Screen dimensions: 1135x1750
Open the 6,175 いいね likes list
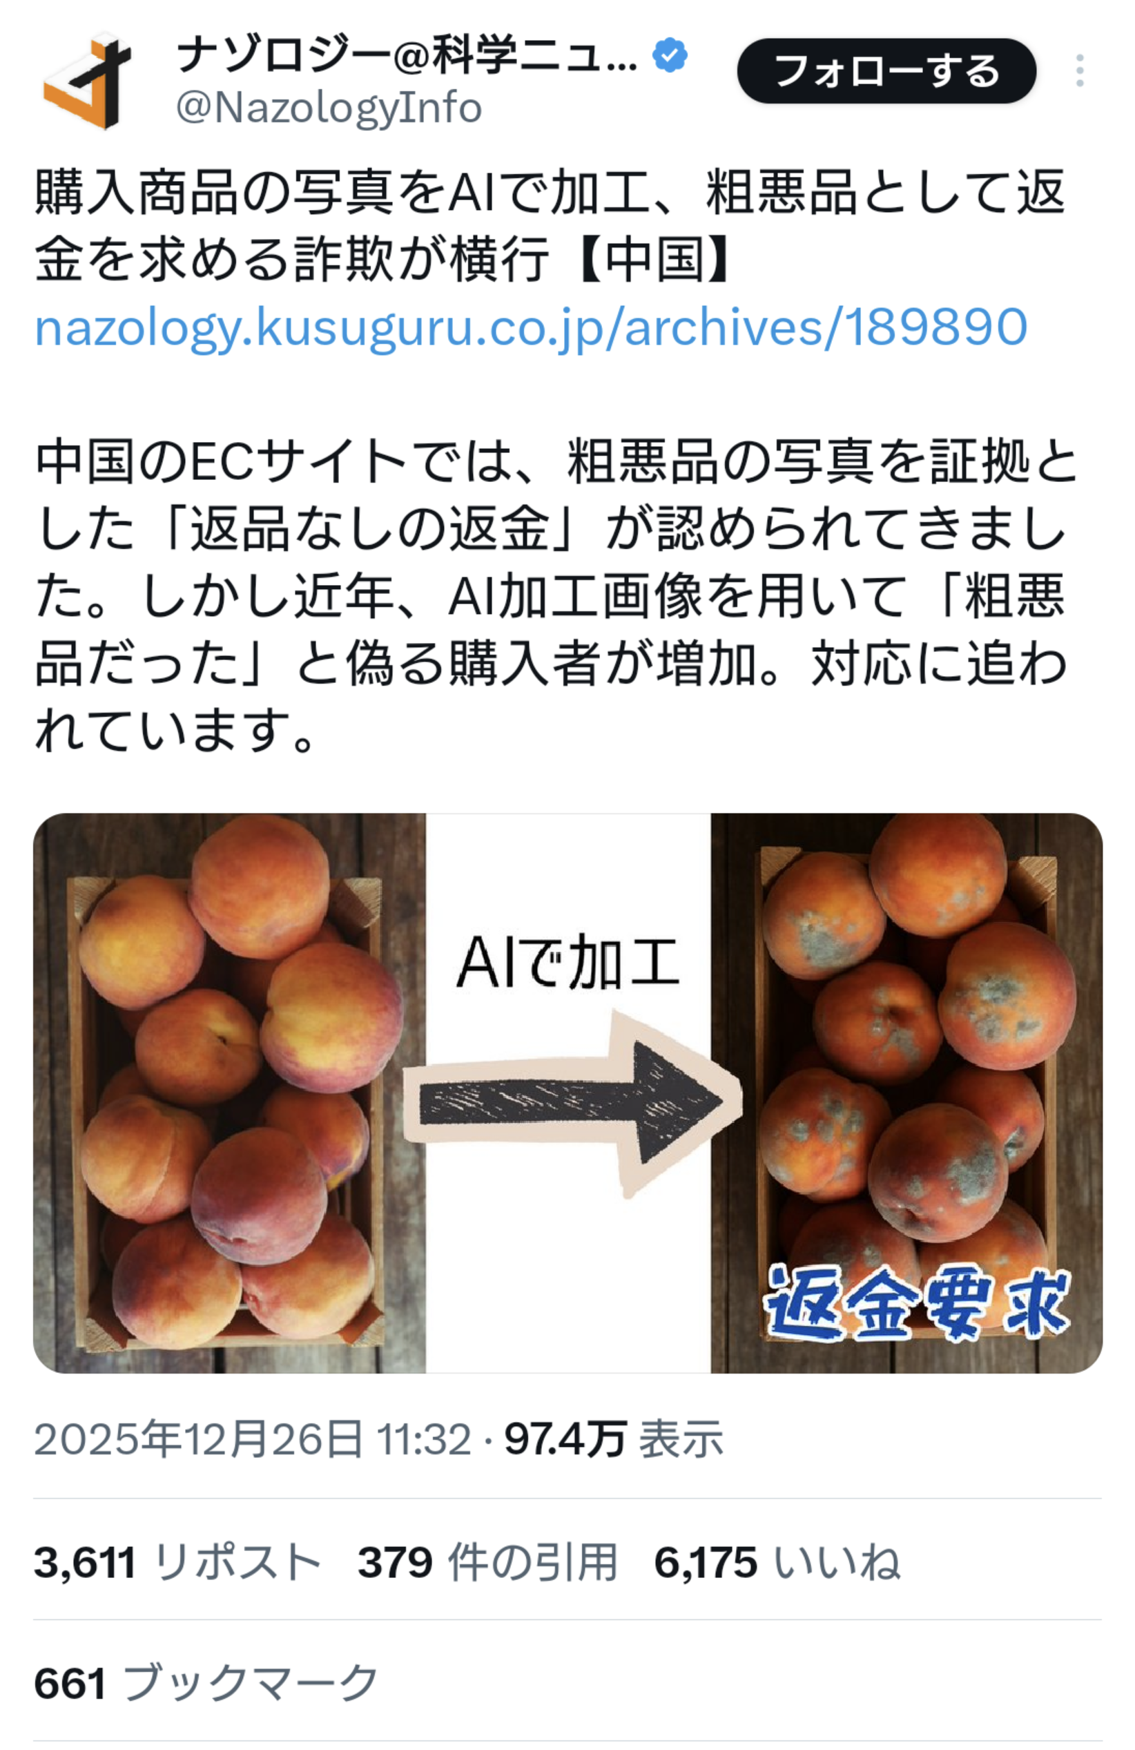(x=777, y=1561)
